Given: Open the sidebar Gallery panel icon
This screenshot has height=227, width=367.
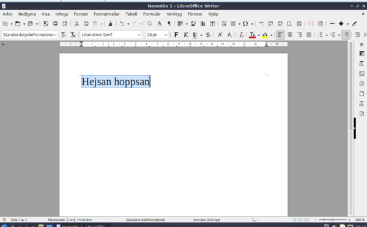Looking at the screenshot, I should (x=361, y=73).
